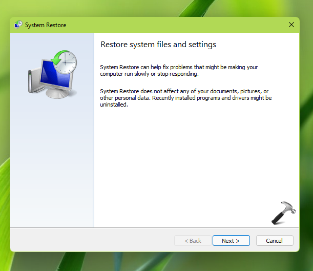Click the computer with clock illustration
The height and width of the screenshot is (271, 313).
click(52, 74)
